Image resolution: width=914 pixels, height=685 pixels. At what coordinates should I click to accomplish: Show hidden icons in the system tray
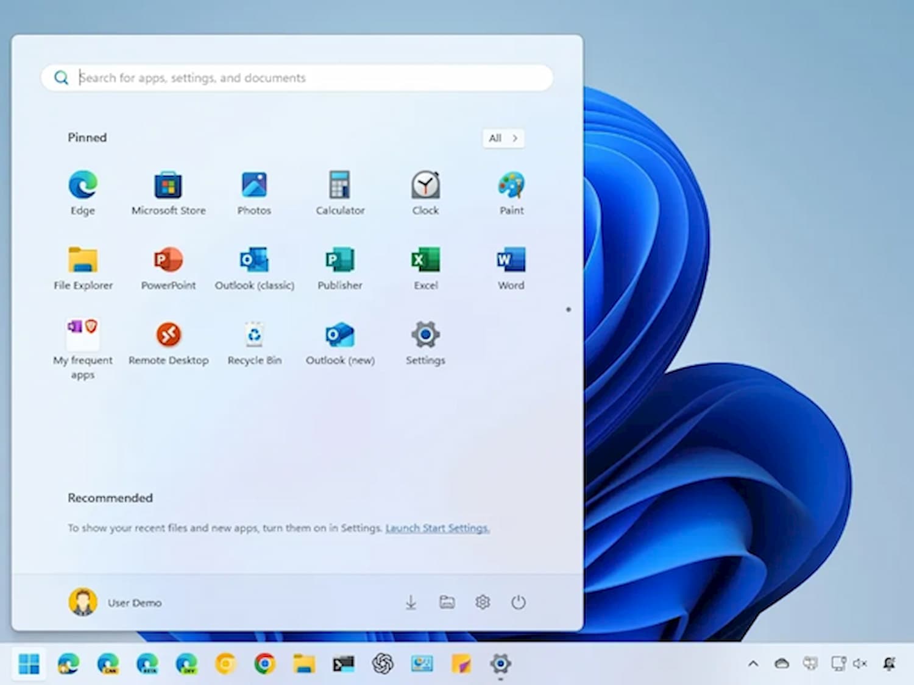point(754,664)
